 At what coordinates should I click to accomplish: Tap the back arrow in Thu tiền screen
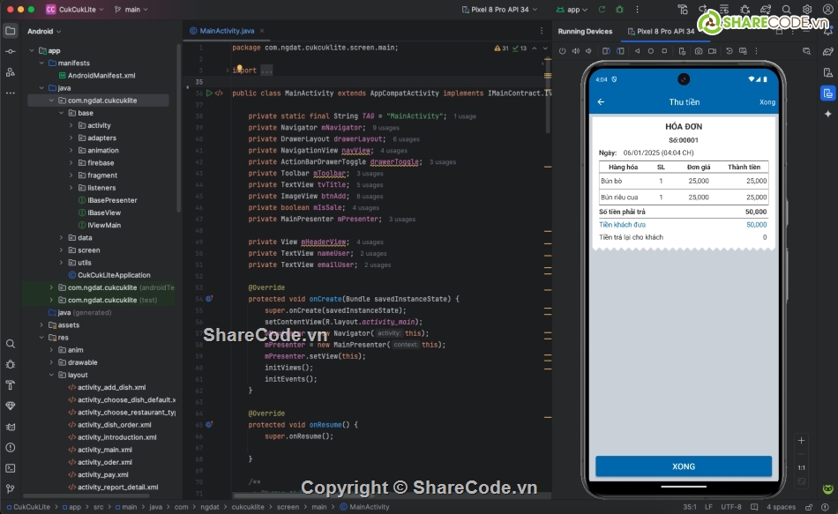tap(602, 101)
